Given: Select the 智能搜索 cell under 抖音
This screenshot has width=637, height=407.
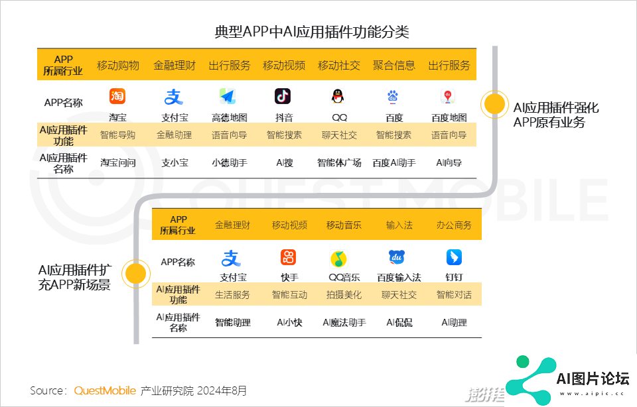Looking at the screenshot, I should [x=285, y=135].
